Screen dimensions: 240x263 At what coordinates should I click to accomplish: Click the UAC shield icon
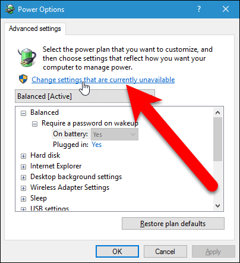point(23,79)
